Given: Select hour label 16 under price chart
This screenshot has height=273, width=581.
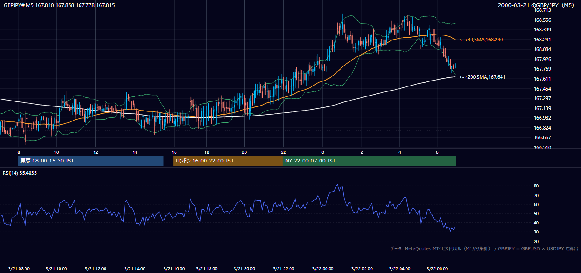Looking at the screenshot, I should pyautogui.click(x=174, y=152).
